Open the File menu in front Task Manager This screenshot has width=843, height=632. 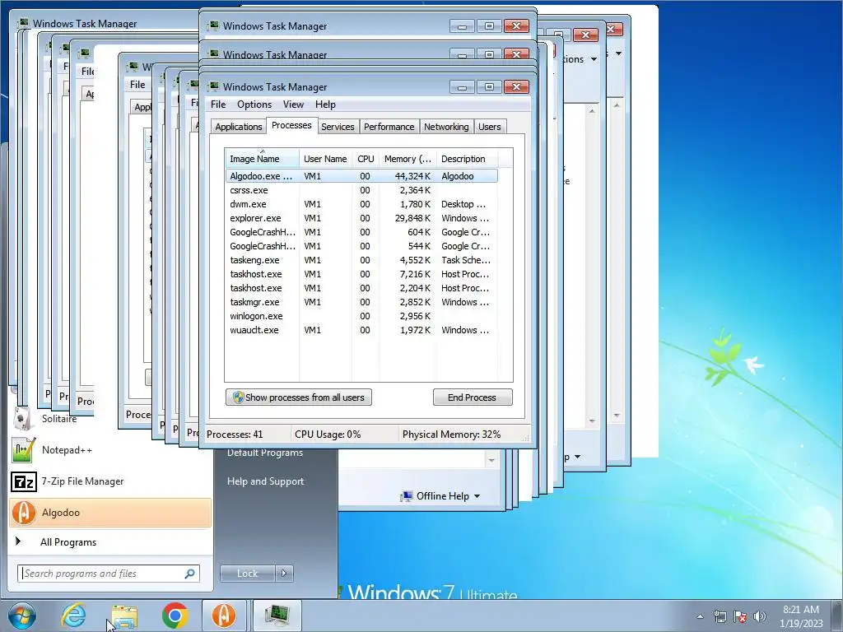coord(218,105)
